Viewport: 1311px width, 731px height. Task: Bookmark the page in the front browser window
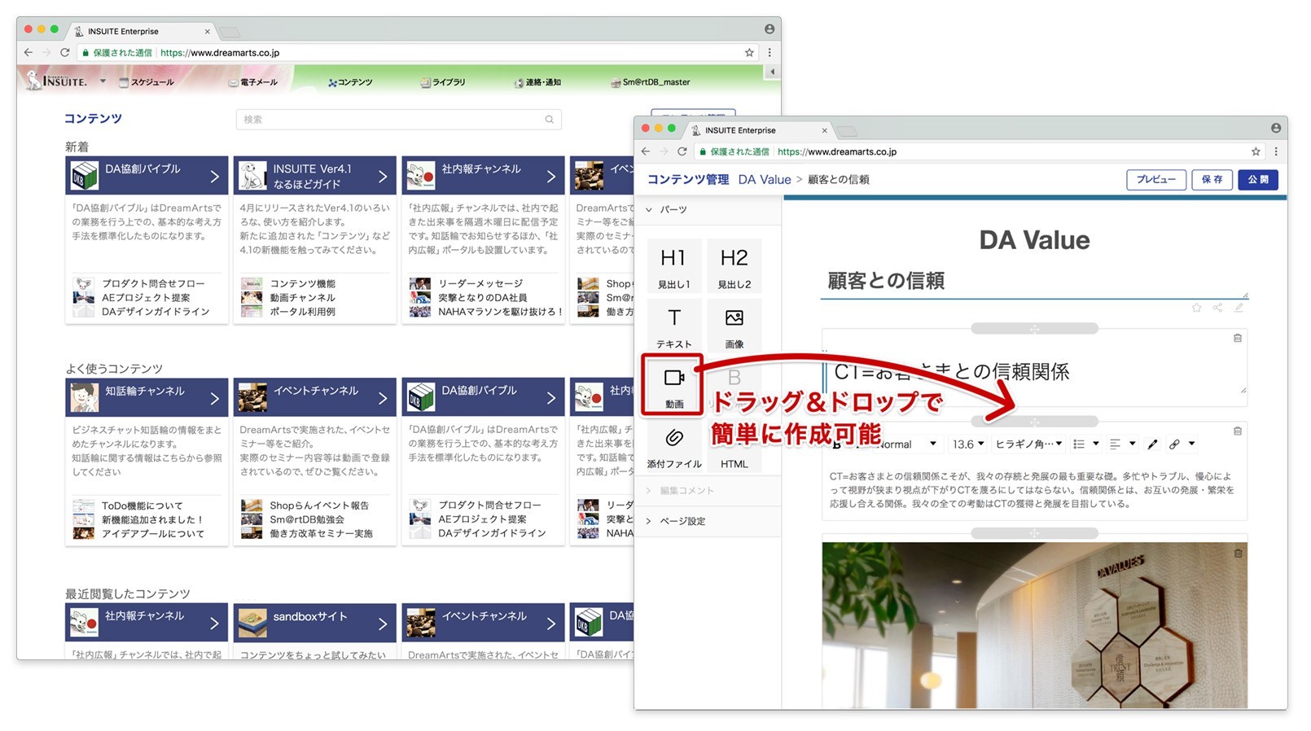click(1256, 151)
